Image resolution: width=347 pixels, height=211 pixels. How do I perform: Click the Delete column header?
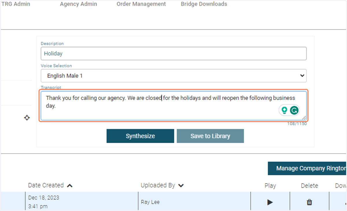pyautogui.click(x=309, y=186)
